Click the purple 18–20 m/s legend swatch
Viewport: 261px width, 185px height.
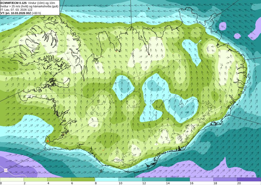[225, 180]
